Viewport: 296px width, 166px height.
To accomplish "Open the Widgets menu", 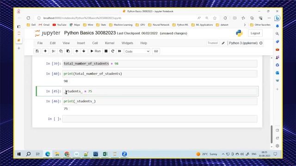I will click(127, 43).
